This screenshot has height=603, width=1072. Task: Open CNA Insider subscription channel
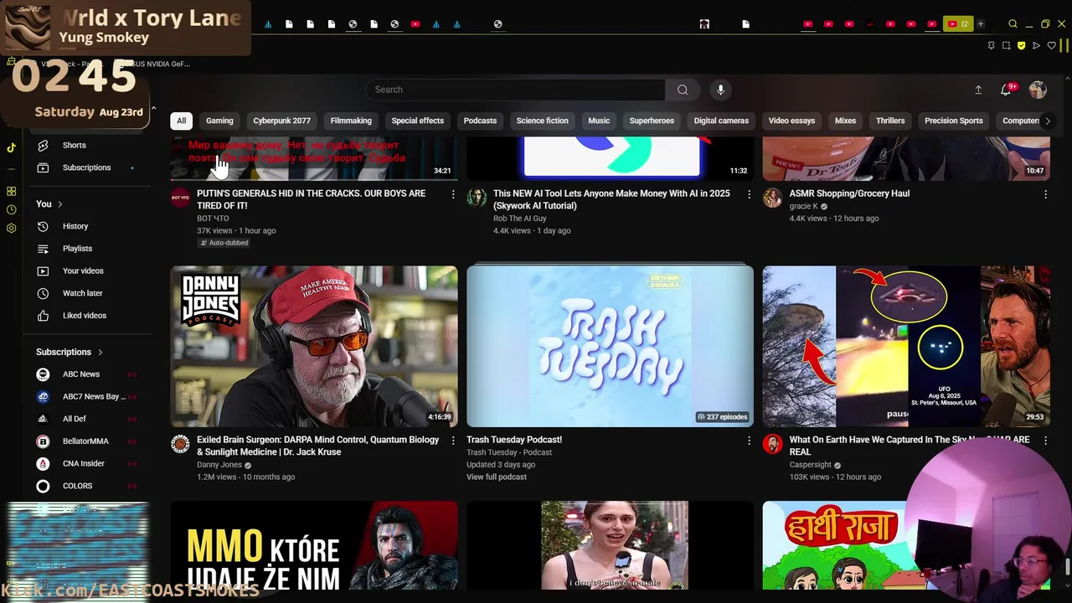[x=86, y=463]
